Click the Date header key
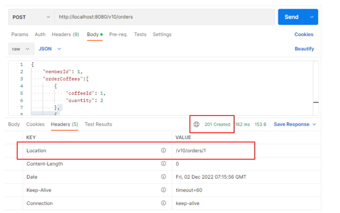This screenshot has width=340, height=213. point(32,177)
